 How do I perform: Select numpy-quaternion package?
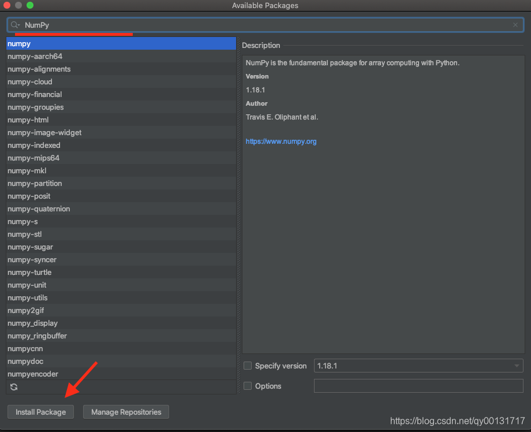click(121, 208)
